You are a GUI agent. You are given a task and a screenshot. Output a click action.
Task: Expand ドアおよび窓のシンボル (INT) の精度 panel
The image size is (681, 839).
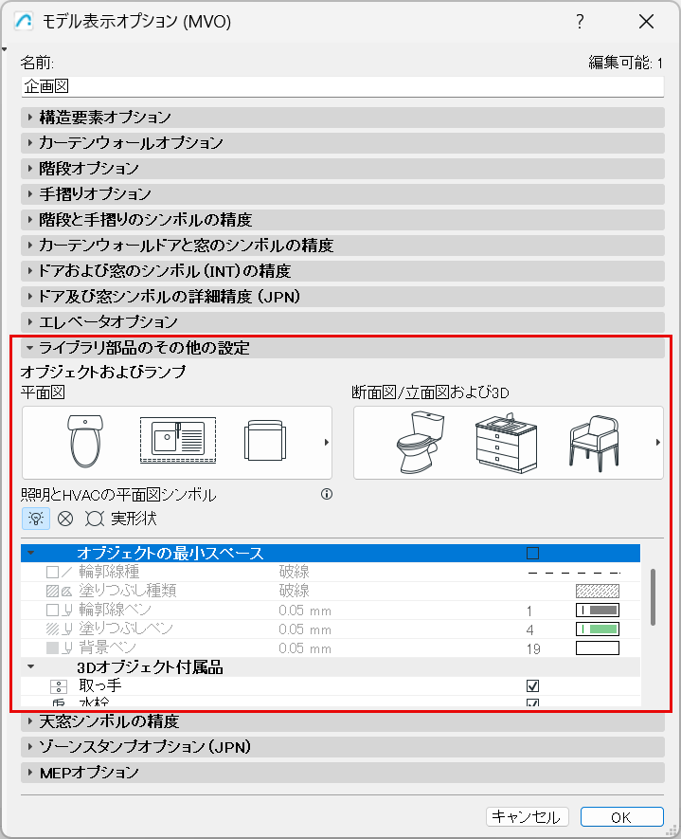[x=343, y=271]
